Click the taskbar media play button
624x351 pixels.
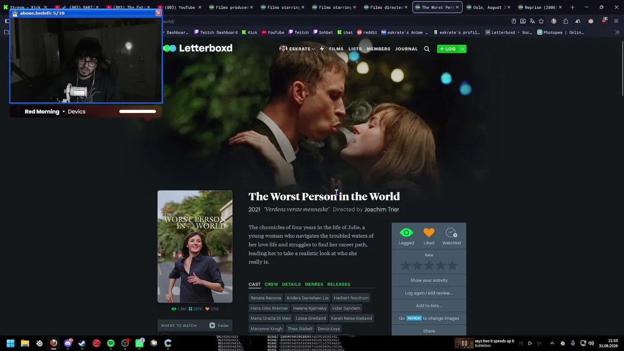530,343
